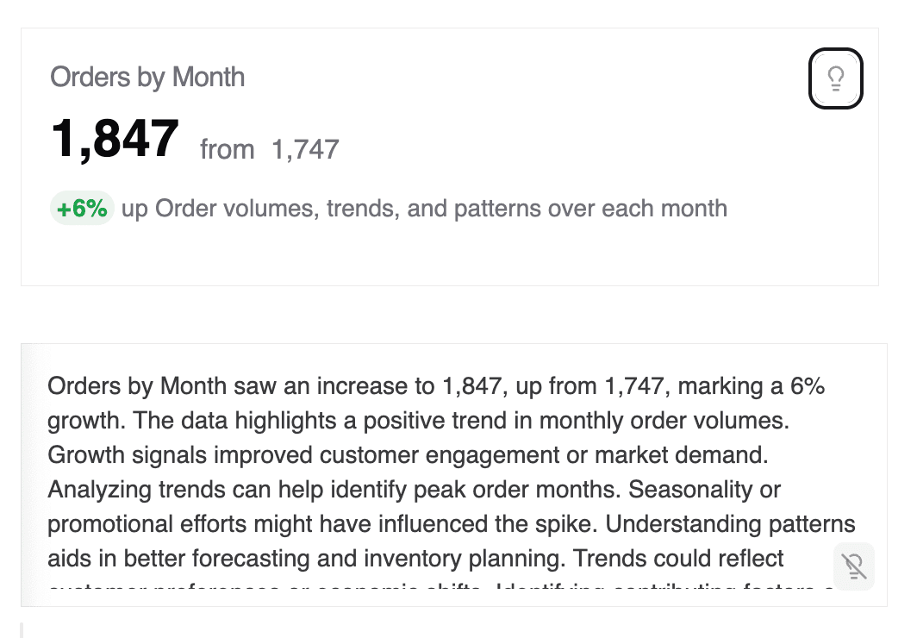The width and height of the screenshot is (917, 638).
Task: Click the previous value 1,747
Action: tap(305, 150)
